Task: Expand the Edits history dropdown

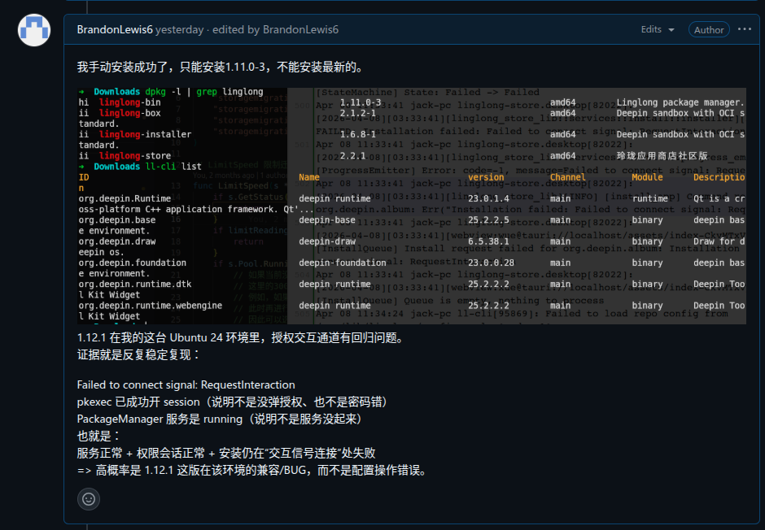Action: tap(658, 30)
